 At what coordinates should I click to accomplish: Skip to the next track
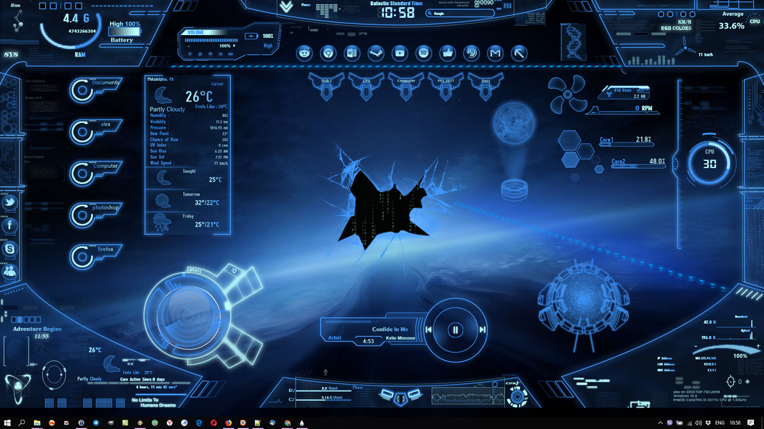pyautogui.click(x=483, y=330)
